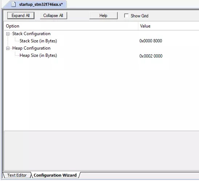Edit the heap size value 0x0002 0000
The width and height of the screenshot is (199, 181).
(151, 56)
